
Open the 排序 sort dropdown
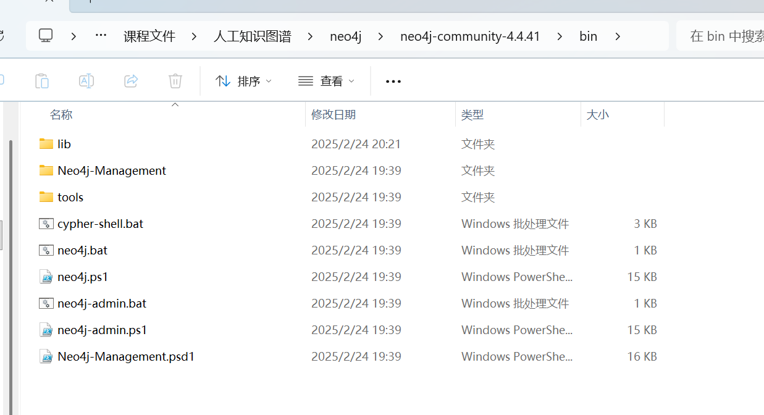tap(243, 81)
